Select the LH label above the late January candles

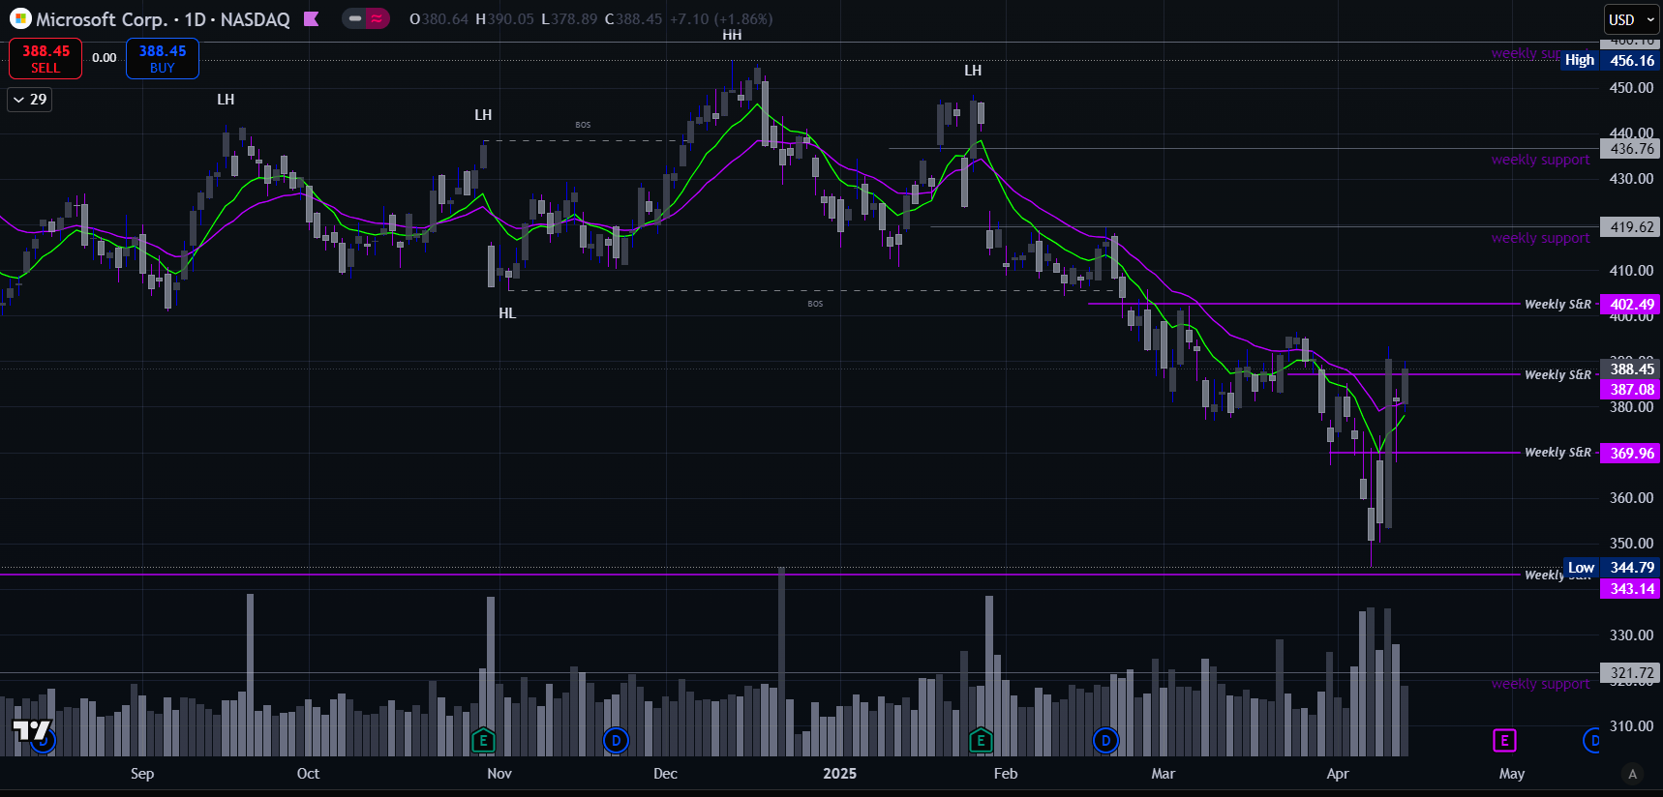click(973, 71)
